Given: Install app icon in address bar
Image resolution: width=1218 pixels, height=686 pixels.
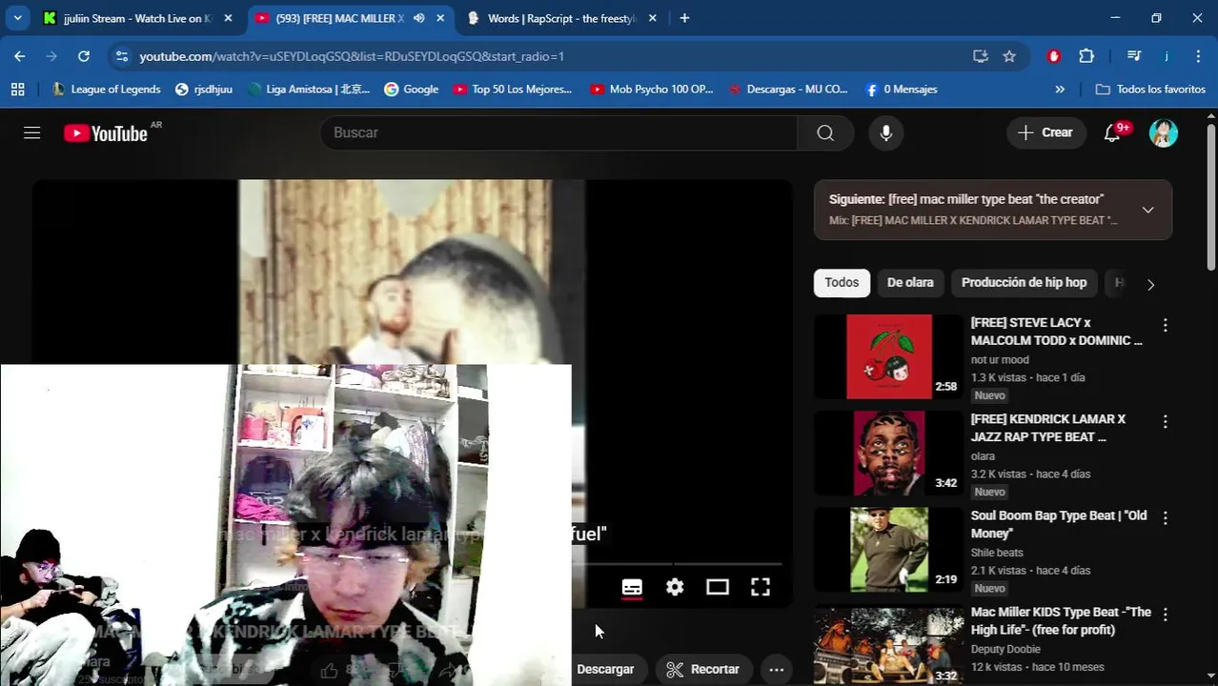Looking at the screenshot, I should point(981,56).
